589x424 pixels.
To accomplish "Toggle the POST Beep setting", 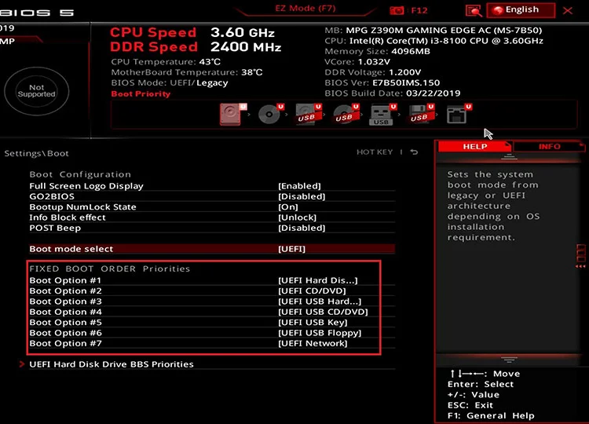I will (212, 228).
